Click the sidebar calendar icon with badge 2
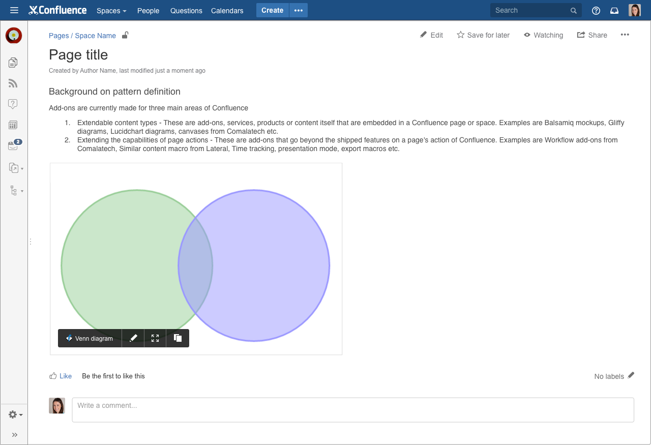Viewport: 651px width, 445px height. coord(13,146)
